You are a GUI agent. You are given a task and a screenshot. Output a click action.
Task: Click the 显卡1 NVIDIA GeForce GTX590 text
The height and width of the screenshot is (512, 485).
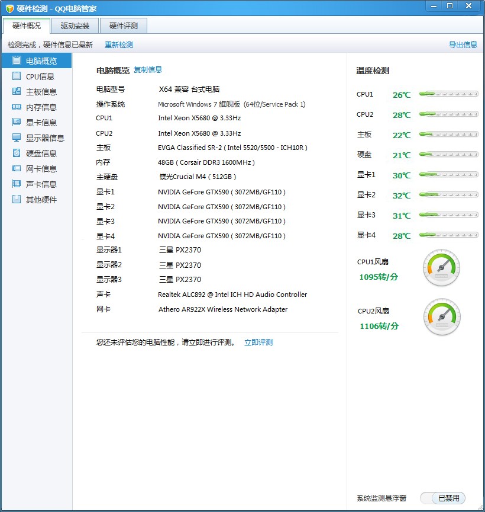point(222,192)
